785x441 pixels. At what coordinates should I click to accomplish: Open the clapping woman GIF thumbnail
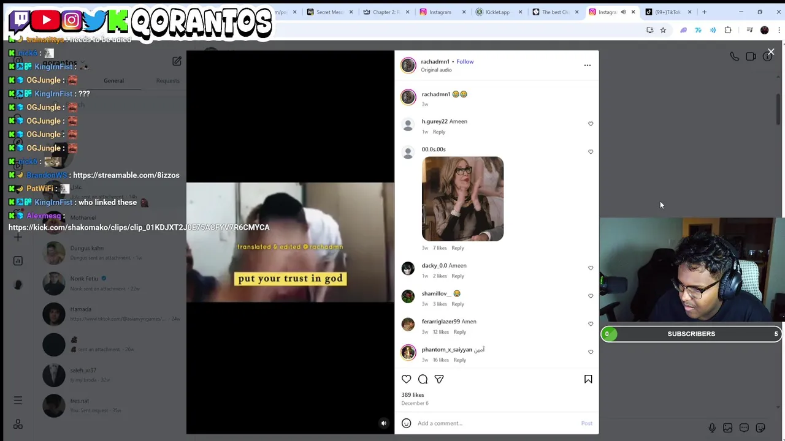pos(462,199)
